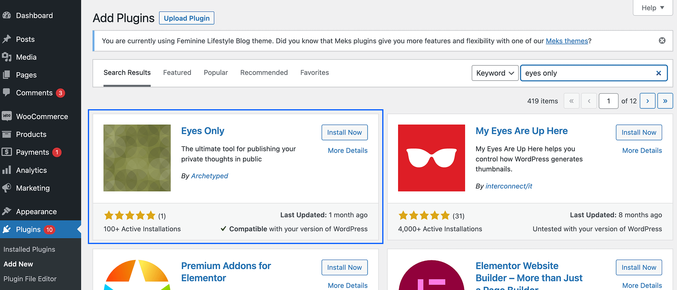677x290 pixels.
Task: Open Premium Addons for Elementor title
Action: click(x=226, y=272)
